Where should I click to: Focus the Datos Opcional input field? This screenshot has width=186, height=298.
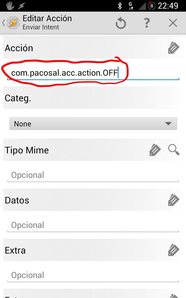[x=93, y=225]
